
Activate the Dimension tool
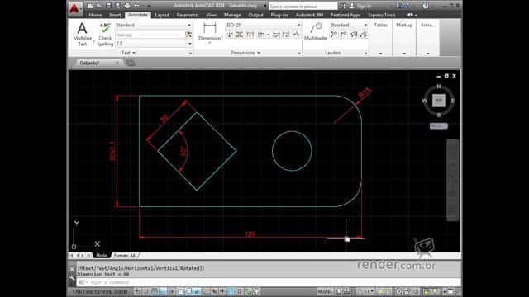coord(209,32)
